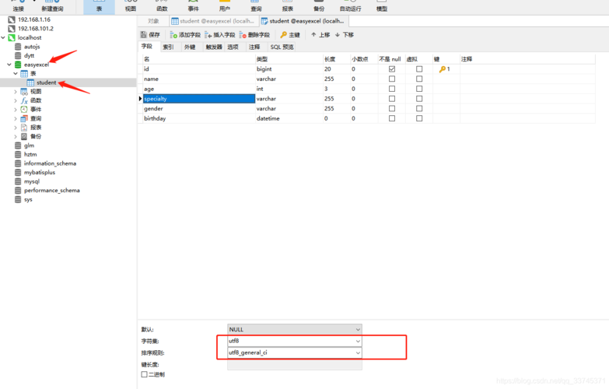Viewport: 609px width, 389px height.
Task: Select the performance_schema database
Action: 51,191
